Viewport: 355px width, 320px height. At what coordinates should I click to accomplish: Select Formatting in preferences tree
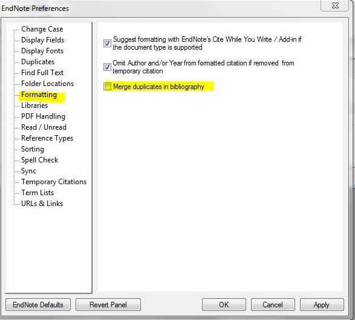(x=39, y=95)
